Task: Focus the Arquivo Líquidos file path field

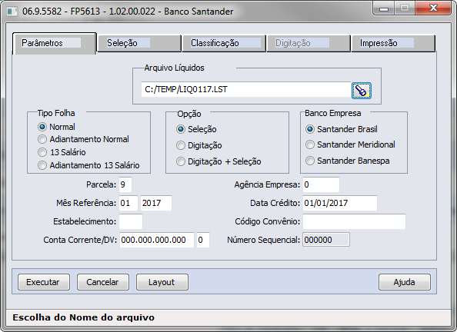Action: (246, 89)
